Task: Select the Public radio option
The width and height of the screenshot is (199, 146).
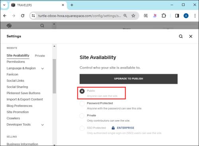Action: (82, 91)
